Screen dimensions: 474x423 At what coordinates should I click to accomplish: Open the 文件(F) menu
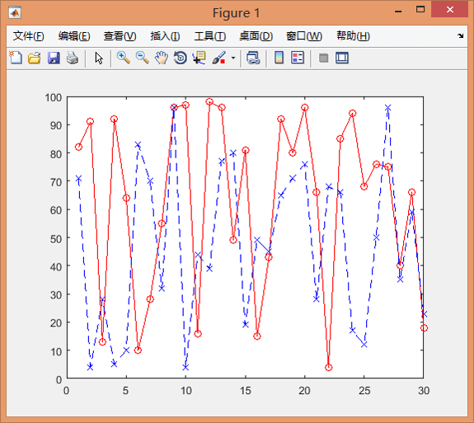[28, 36]
